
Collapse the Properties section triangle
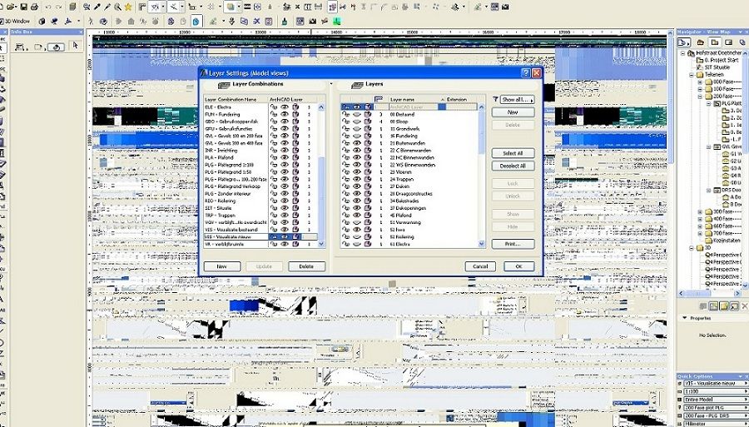[x=685, y=318]
